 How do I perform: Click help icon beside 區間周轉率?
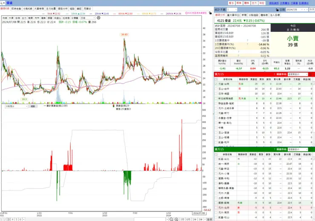(238, 56)
